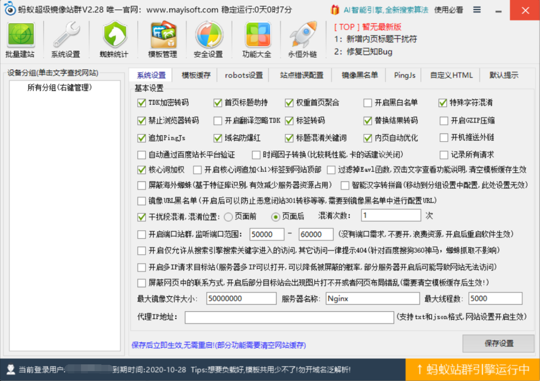Enable the 开启GZIP压缩 checkbox
Viewport: 540px width, 381px height.
pyautogui.click(x=444, y=121)
